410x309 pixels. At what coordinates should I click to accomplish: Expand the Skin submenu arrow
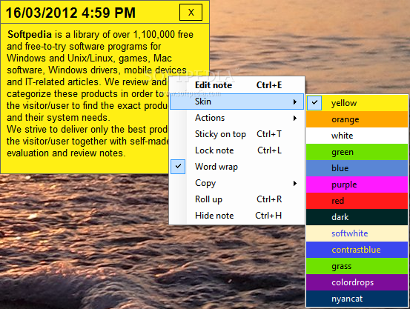click(295, 102)
